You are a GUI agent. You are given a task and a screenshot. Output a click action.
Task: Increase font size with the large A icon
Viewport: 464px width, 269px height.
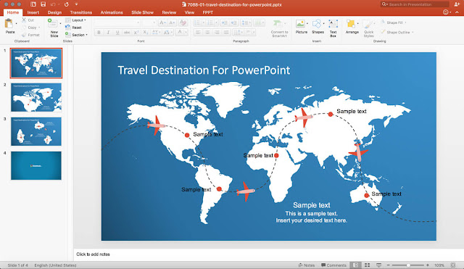[162, 22]
